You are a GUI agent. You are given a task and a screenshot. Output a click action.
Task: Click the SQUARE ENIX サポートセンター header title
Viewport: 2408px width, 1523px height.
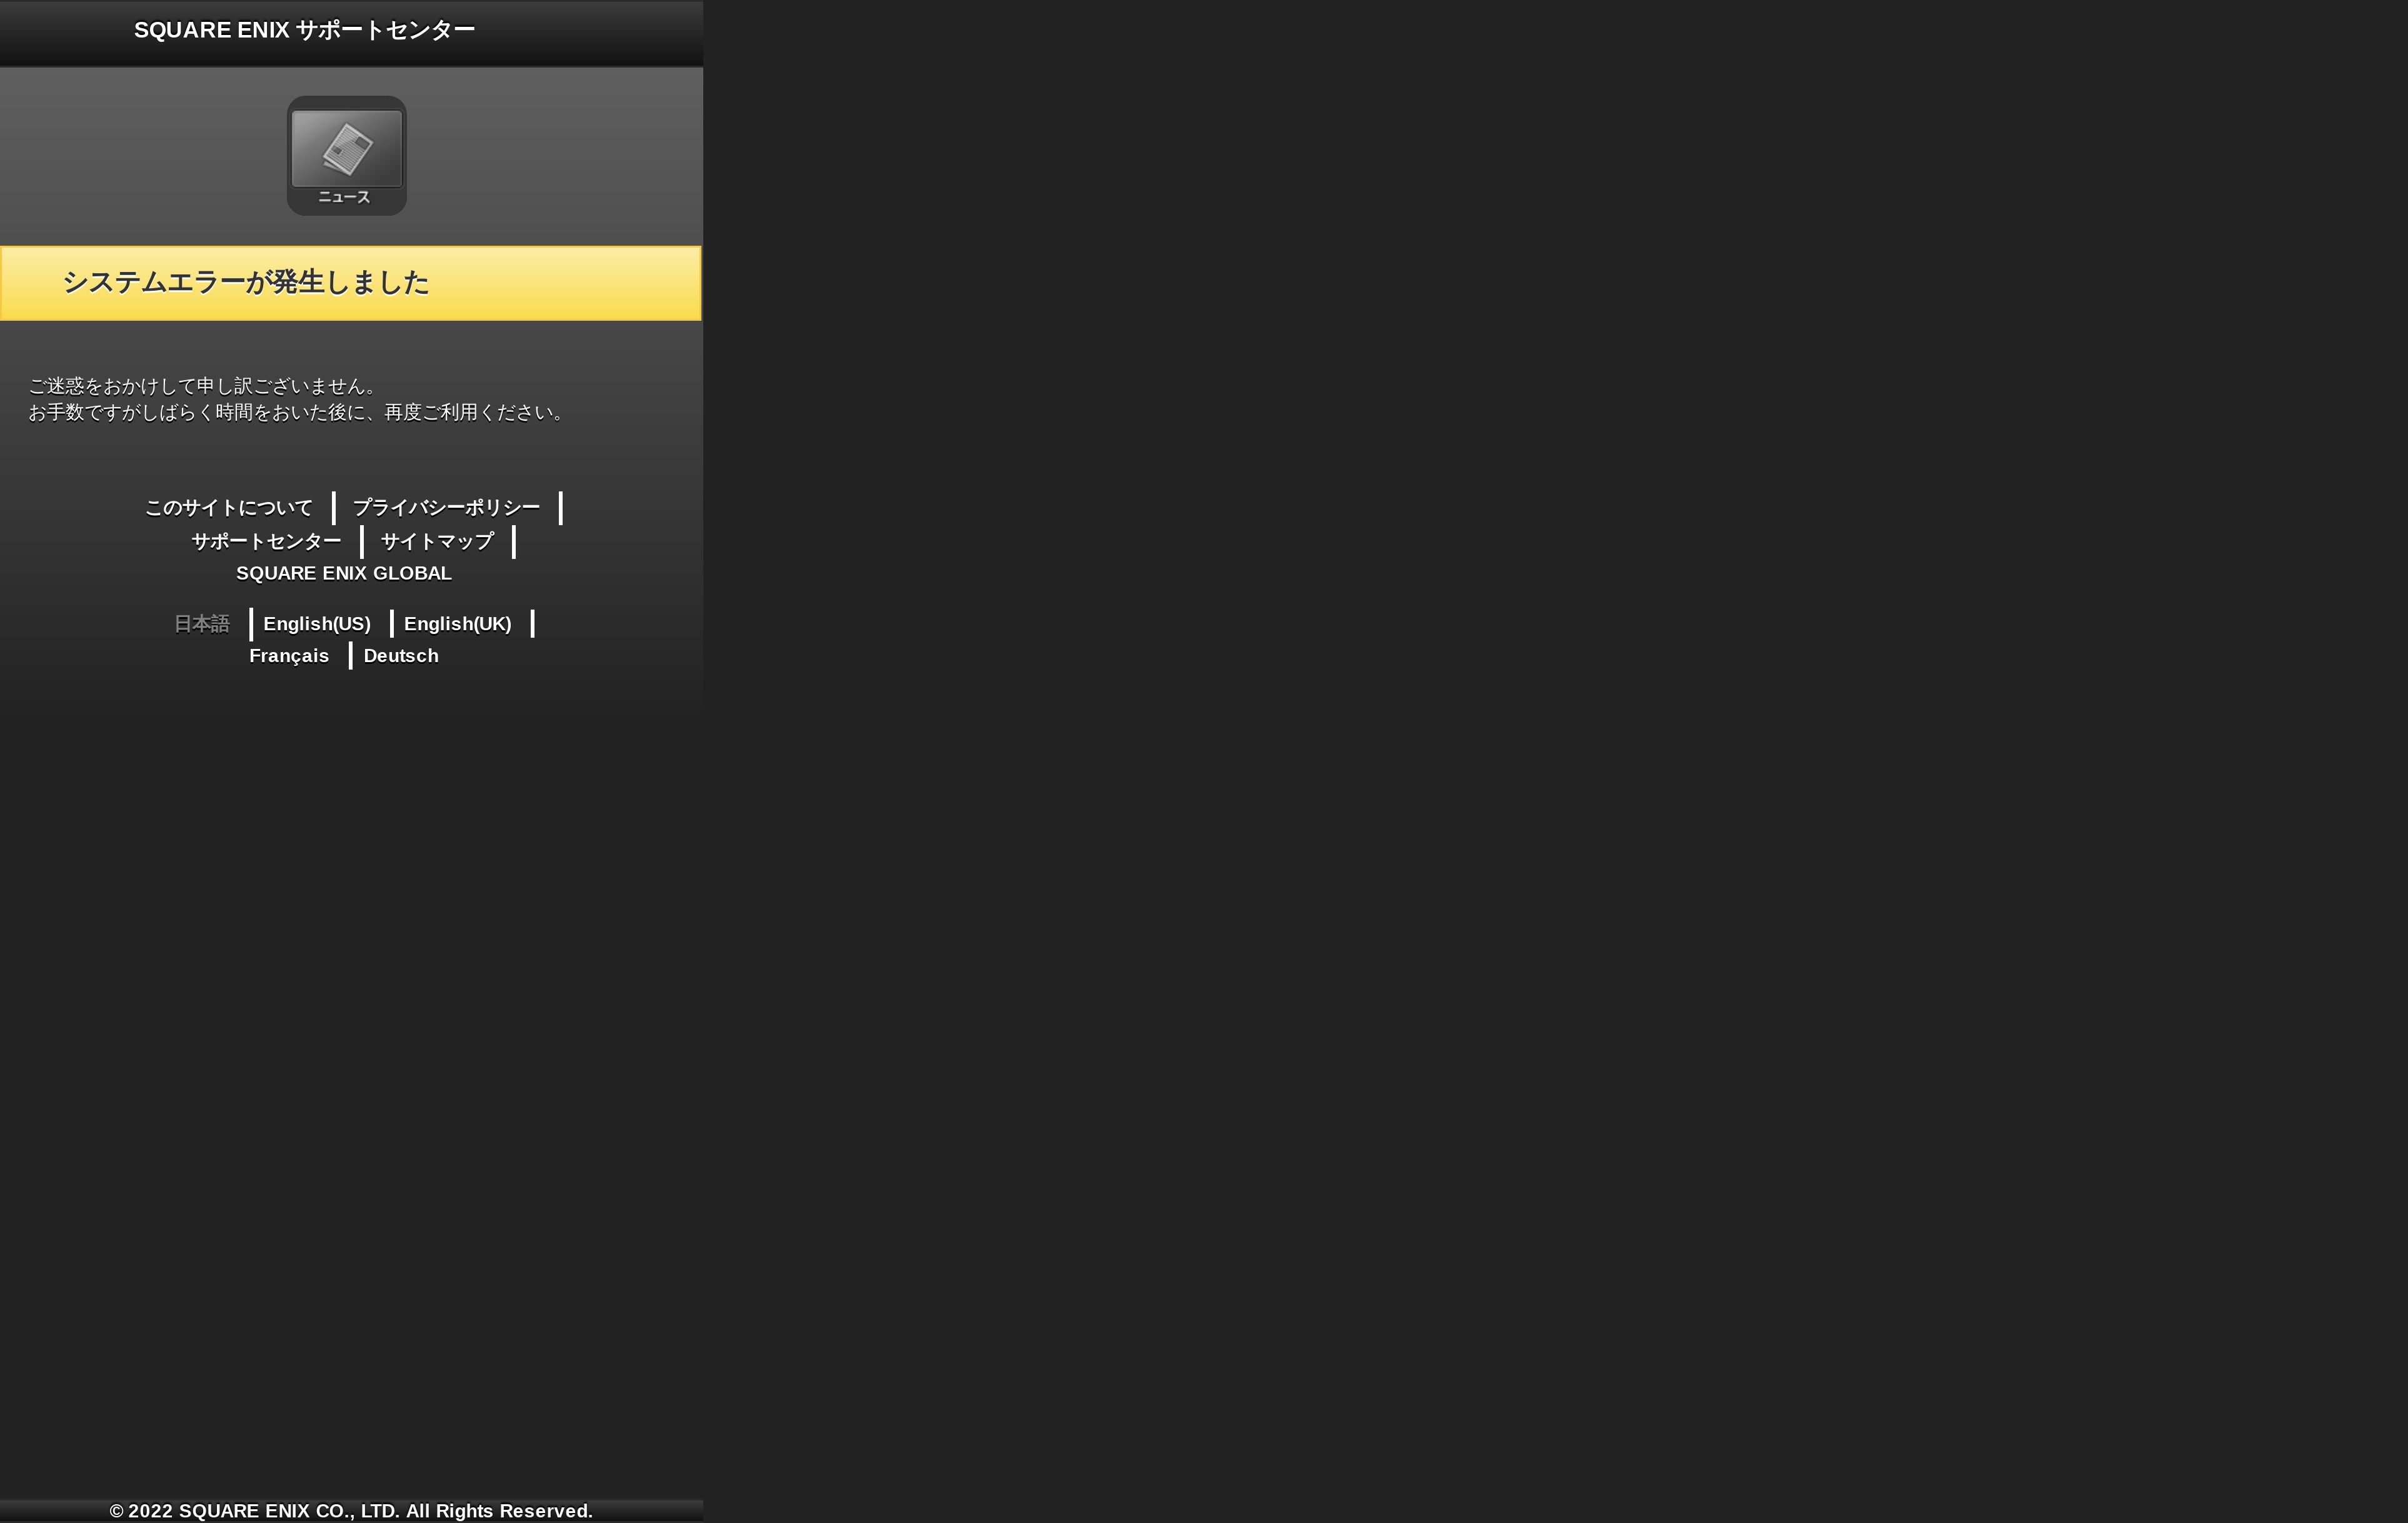point(304,30)
